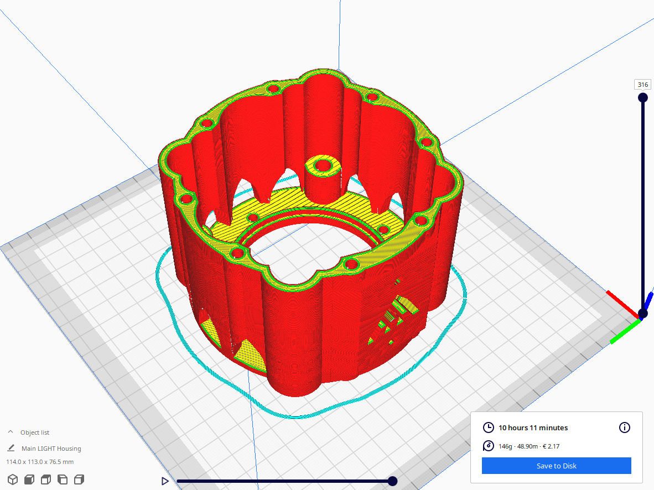Switch to top view cube icon
The image size is (654, 490).
coord(45,479)
